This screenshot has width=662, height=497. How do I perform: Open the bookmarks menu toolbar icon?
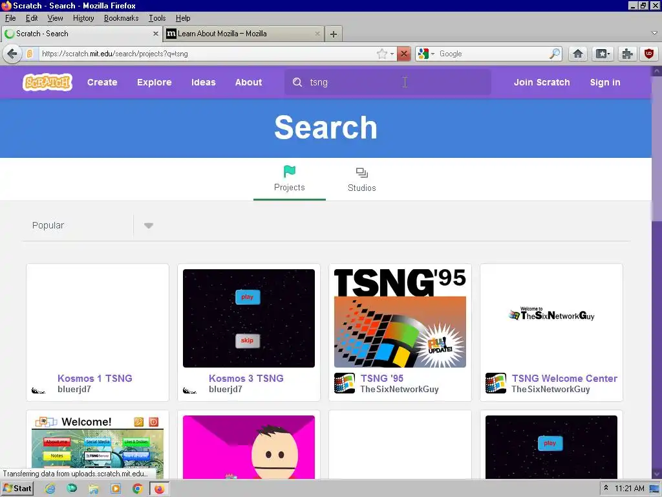pyautogui.click(x=603, y=54)
